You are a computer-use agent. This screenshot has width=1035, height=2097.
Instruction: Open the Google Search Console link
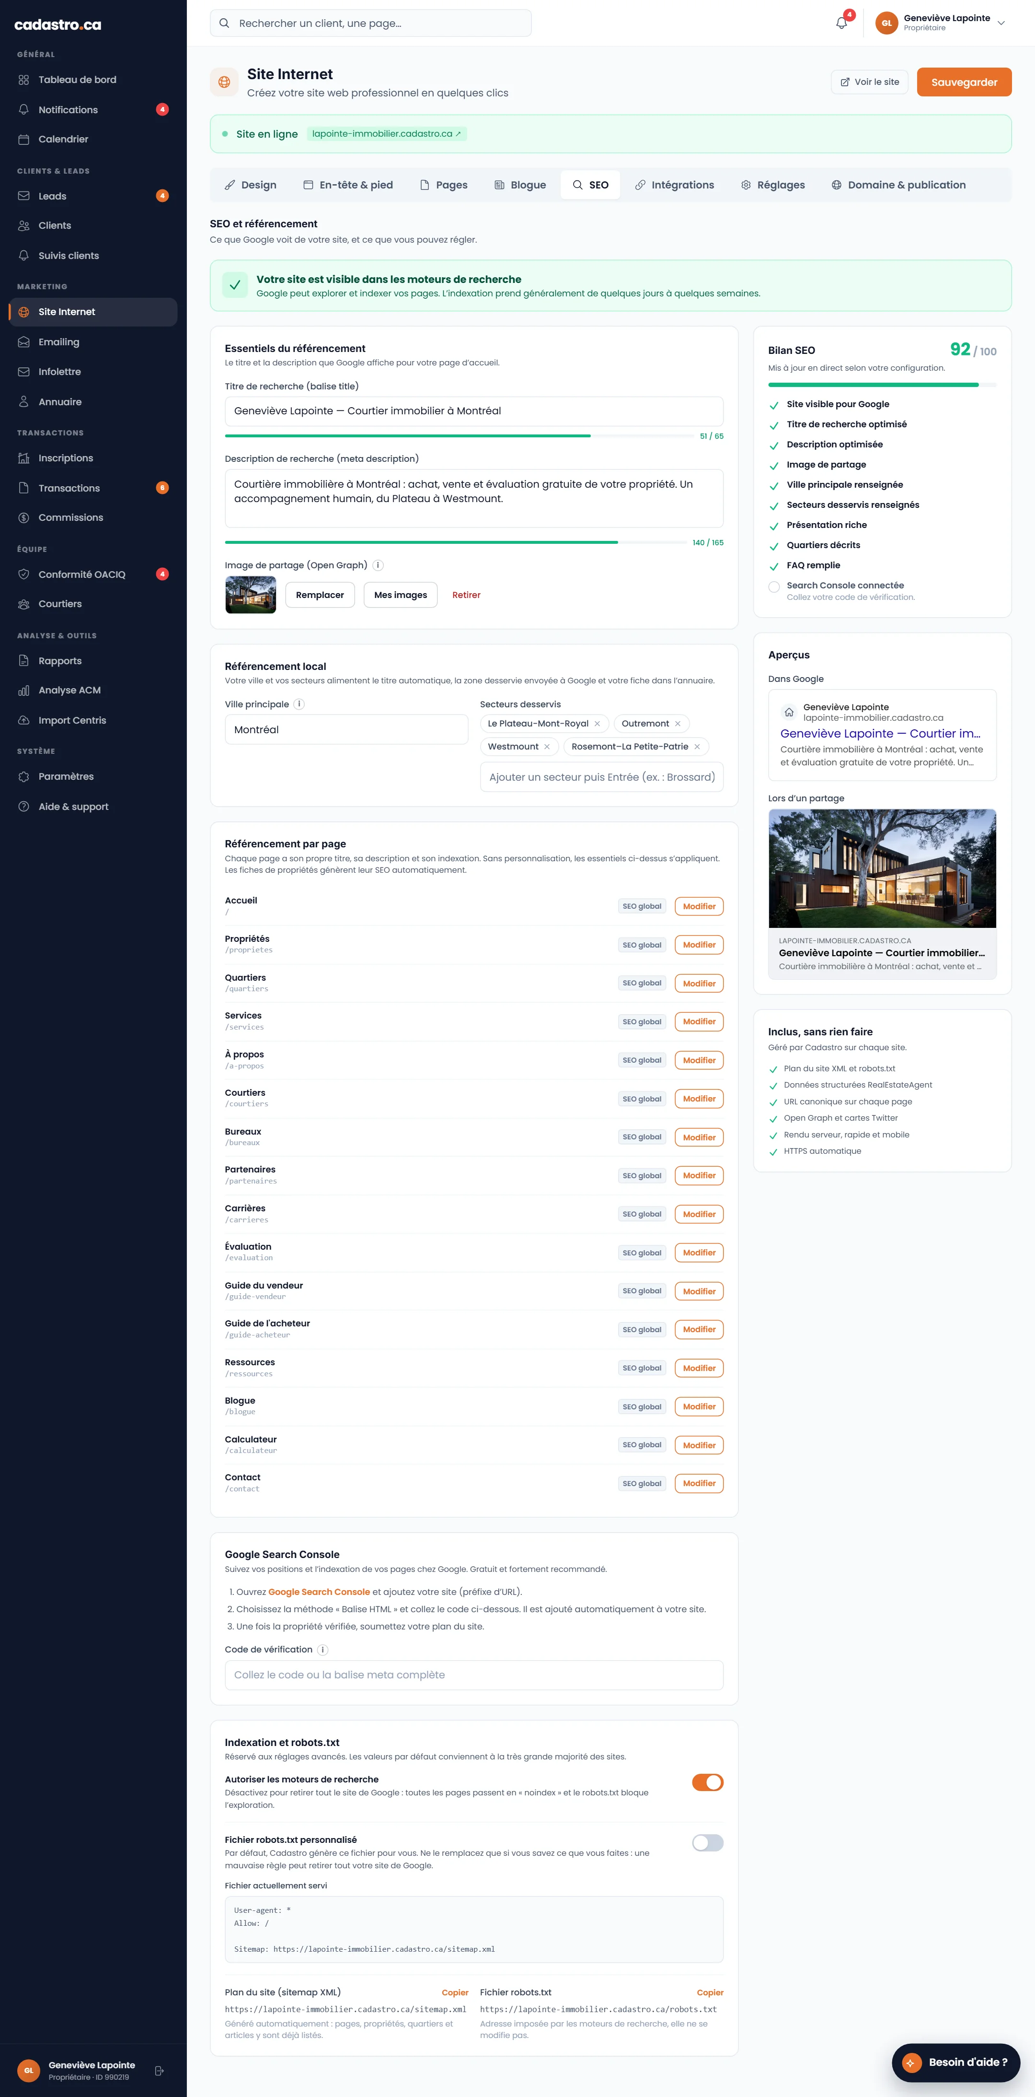pos(319,1592)
